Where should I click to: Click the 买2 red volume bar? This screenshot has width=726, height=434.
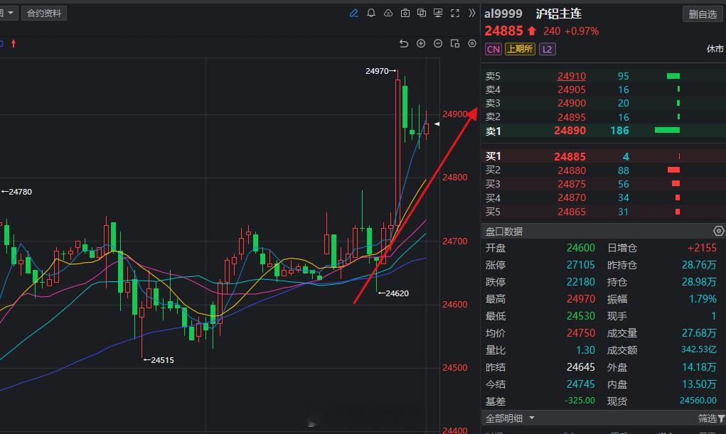click(673, 170)
